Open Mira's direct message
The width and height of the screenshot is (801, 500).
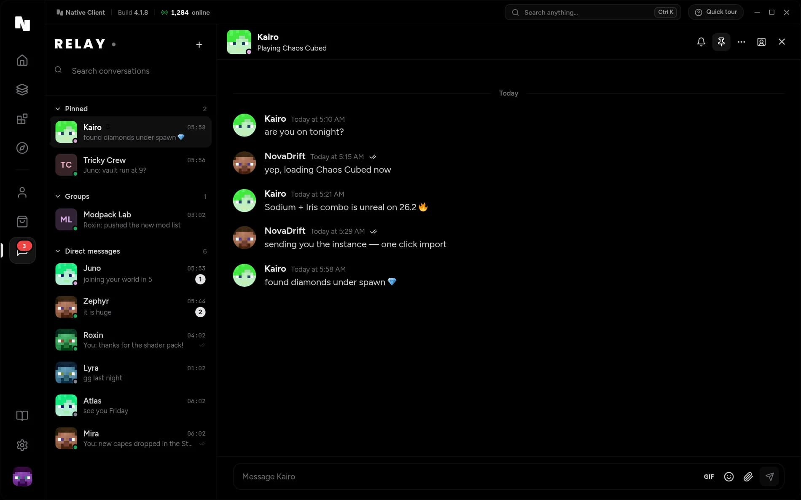(131, 438)
